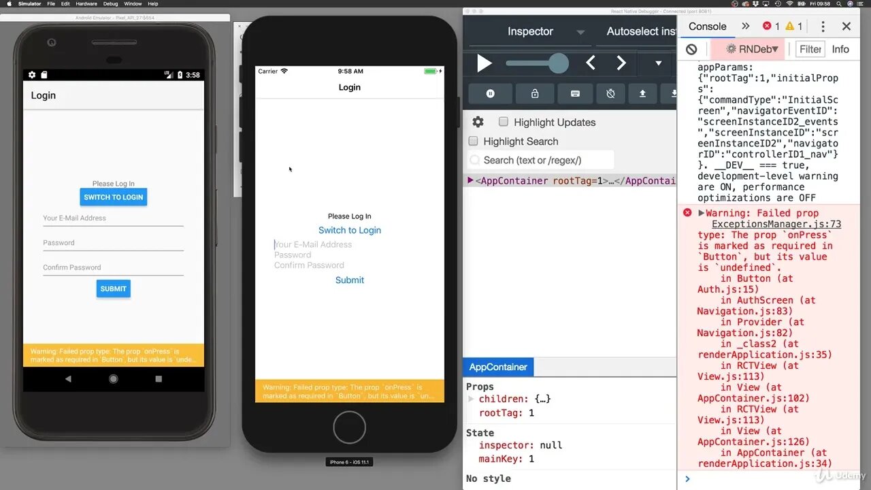Focus Confirm Password on iPhone simulator
Viewport: 871px width, 490px height.
click(x=350, y=265)
